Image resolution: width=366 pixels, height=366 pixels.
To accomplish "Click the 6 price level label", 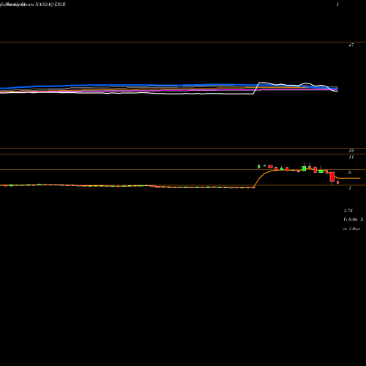I will pyautogui.click(x=350, y=173).
